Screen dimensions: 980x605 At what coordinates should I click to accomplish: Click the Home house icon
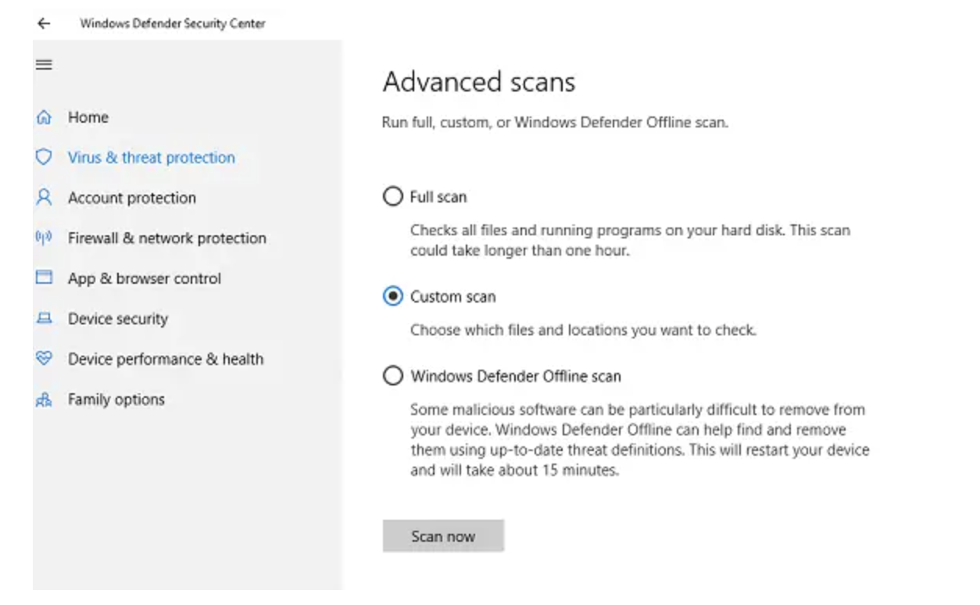tap(44, 117)
